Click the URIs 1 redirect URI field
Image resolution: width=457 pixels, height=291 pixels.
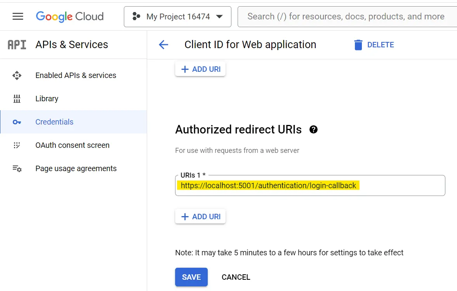(x=310, y=185)
